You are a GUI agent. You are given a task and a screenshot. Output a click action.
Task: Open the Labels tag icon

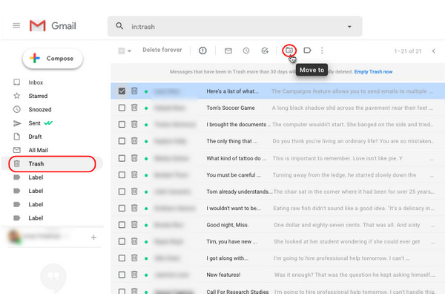pos(307,50)
